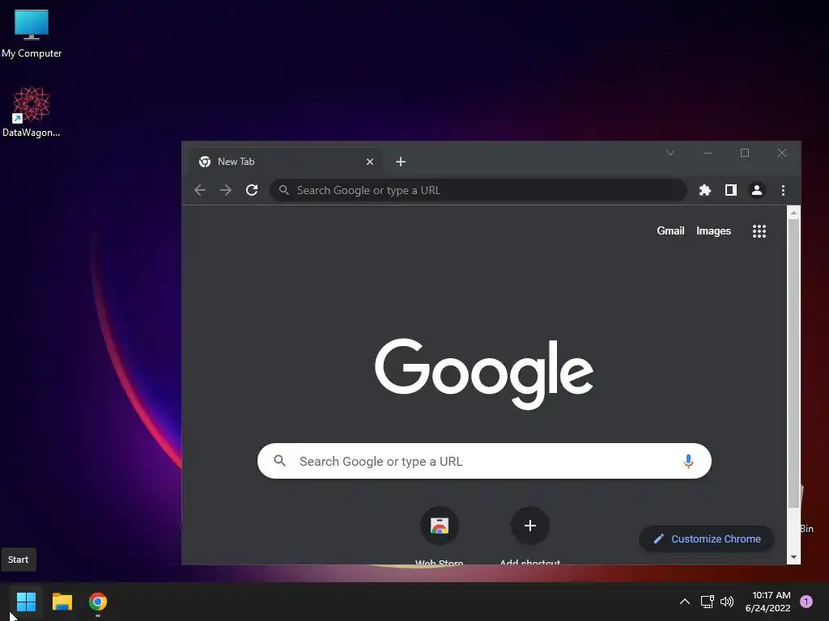Select the DataWagon desktop shortcut
Screen dimensions: 829x621
click(x=32, y=112)
